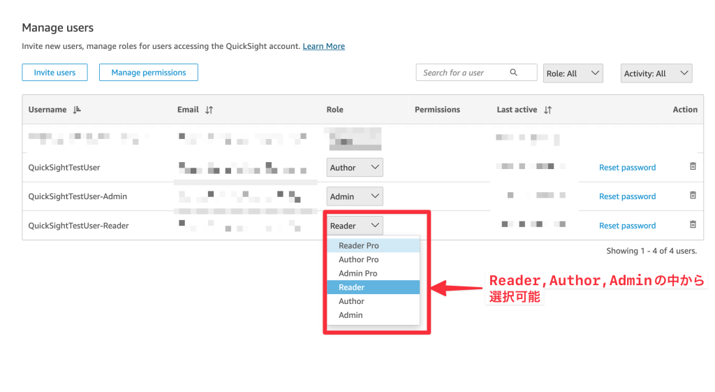Sort by Last active column icon
This screenshot has width=715, height=392.
[x=547, y=110]
